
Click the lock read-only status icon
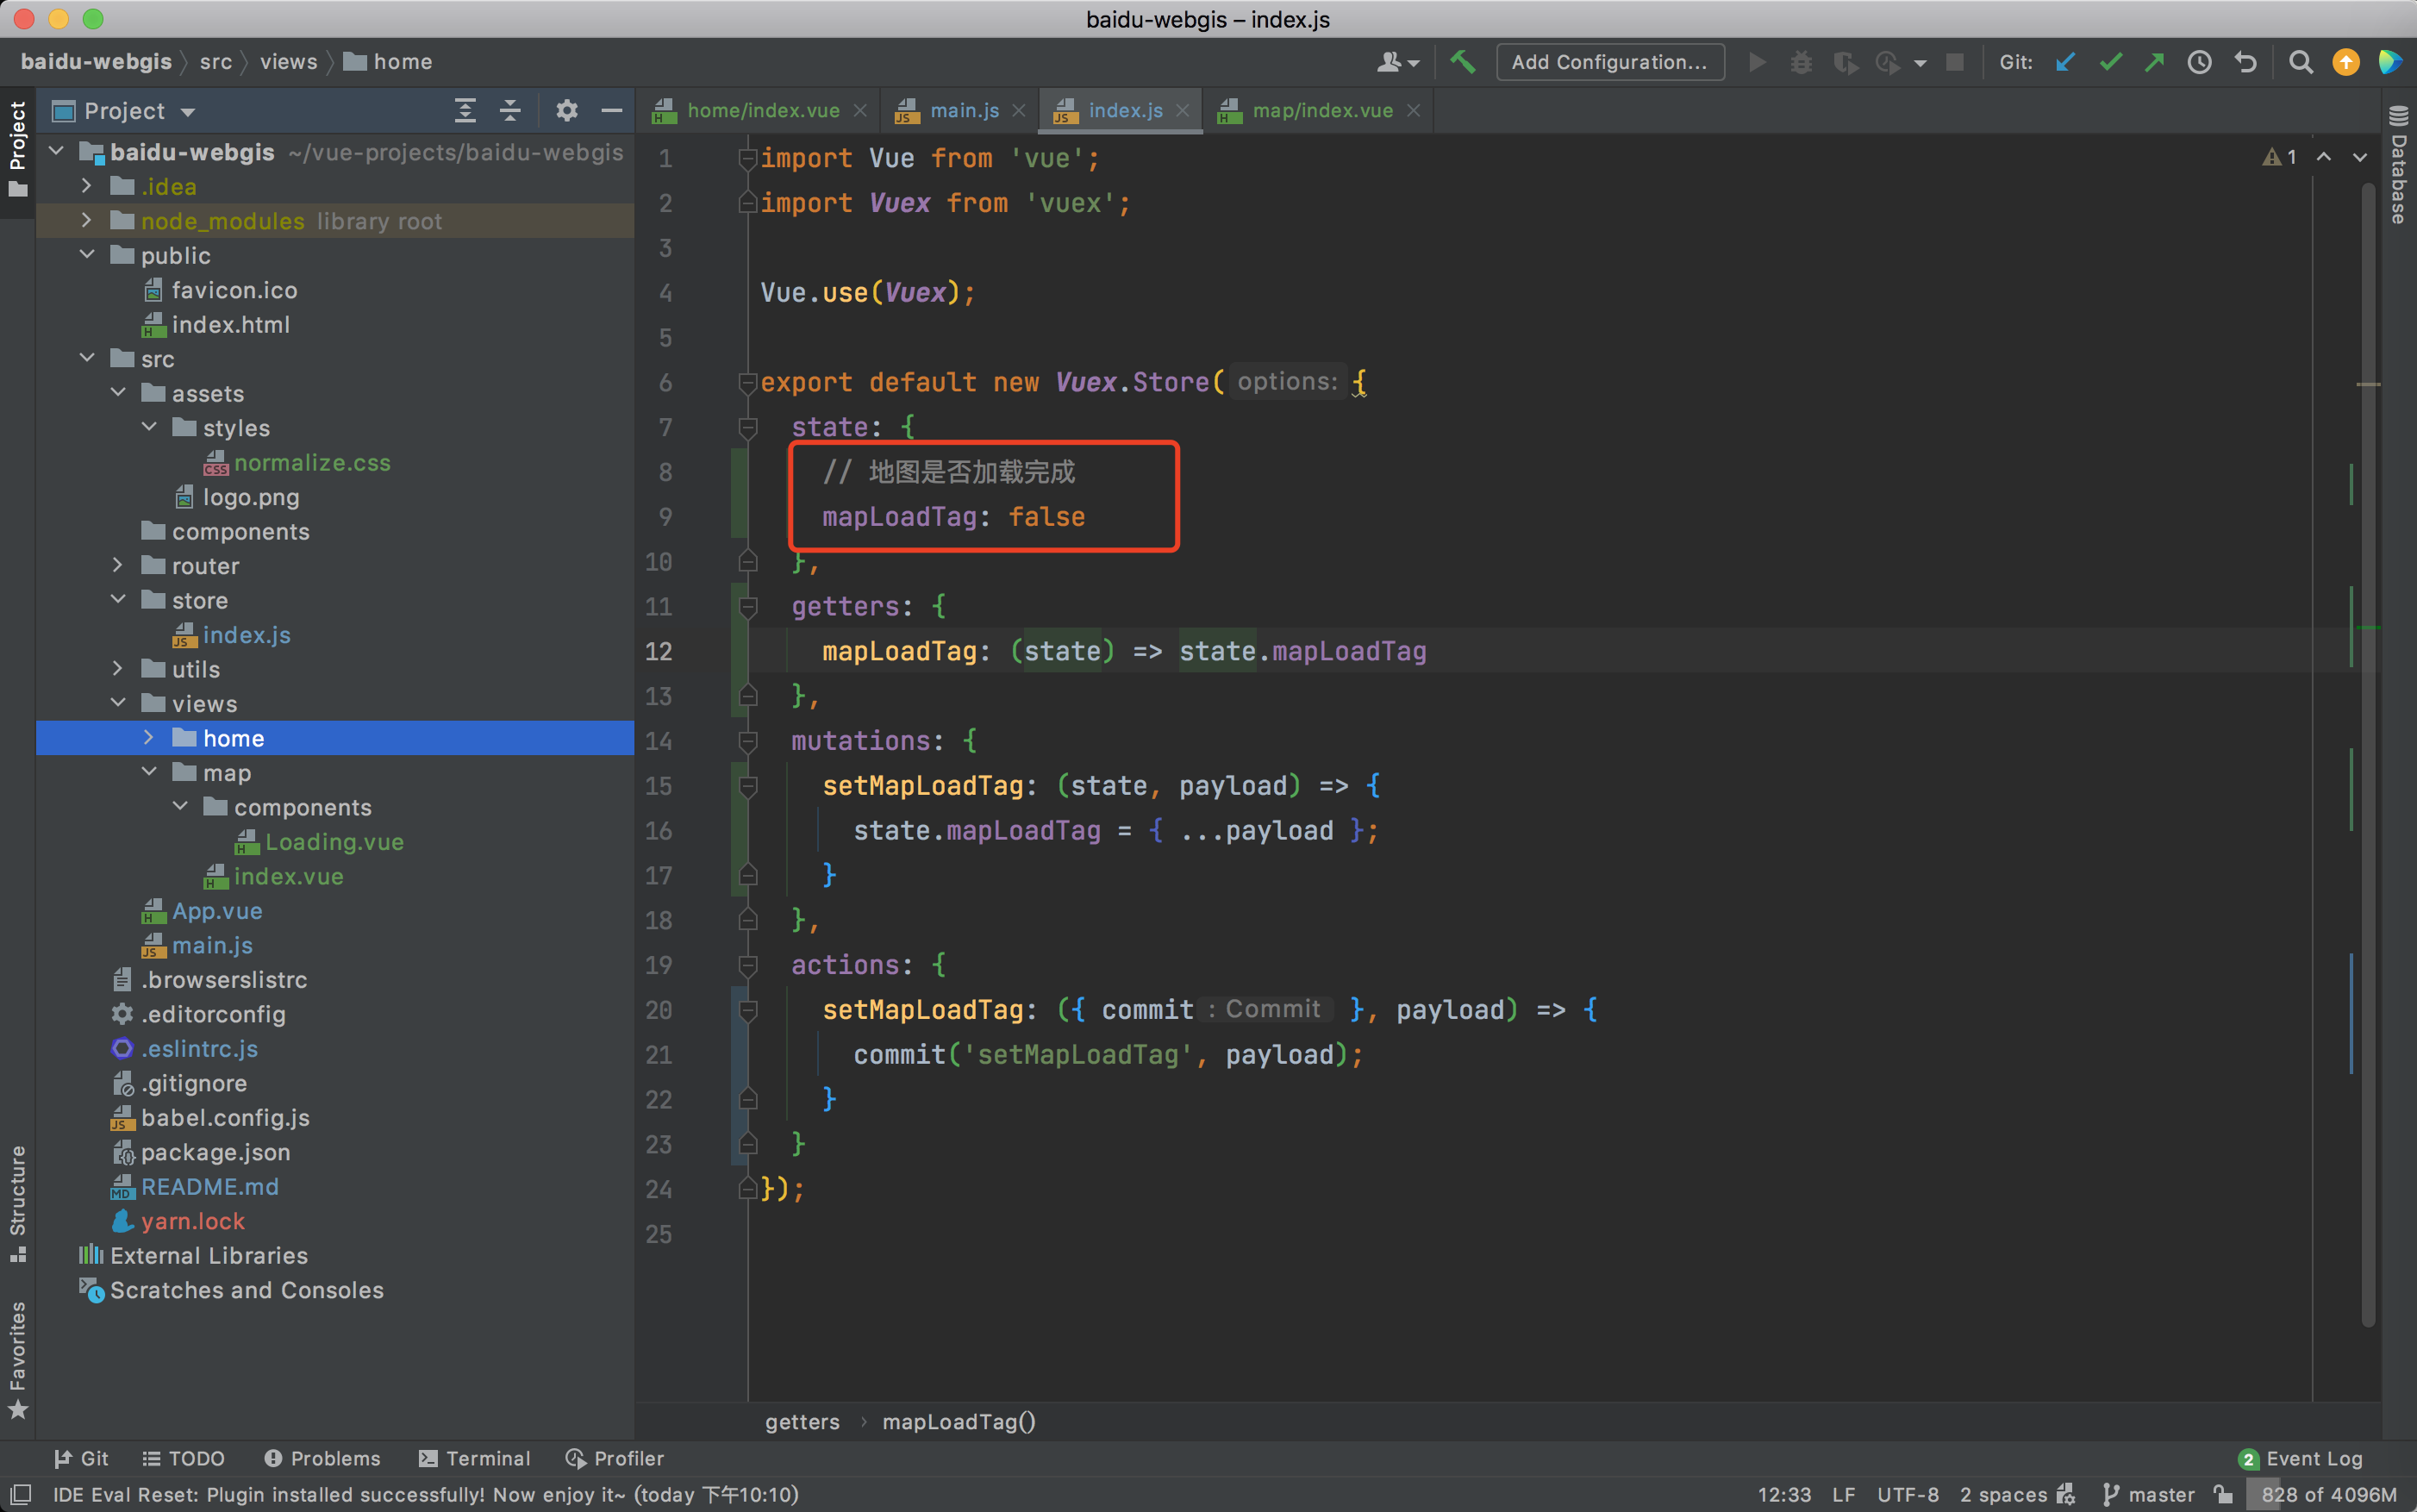point(2223,1494)
